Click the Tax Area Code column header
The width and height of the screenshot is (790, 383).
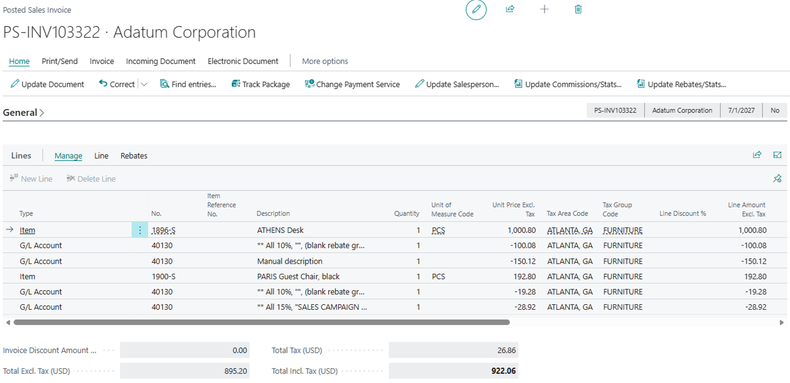point(567,213)
